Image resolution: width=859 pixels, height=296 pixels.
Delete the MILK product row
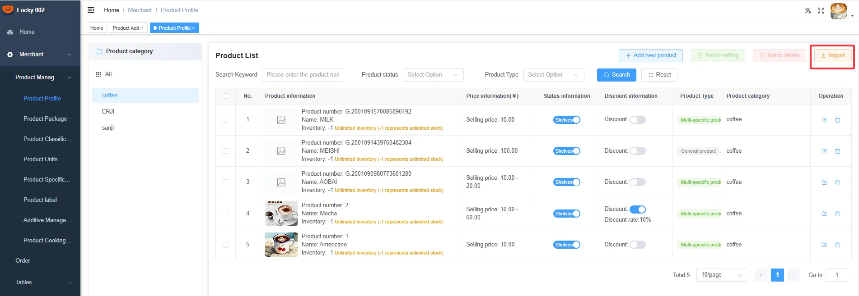837,120
